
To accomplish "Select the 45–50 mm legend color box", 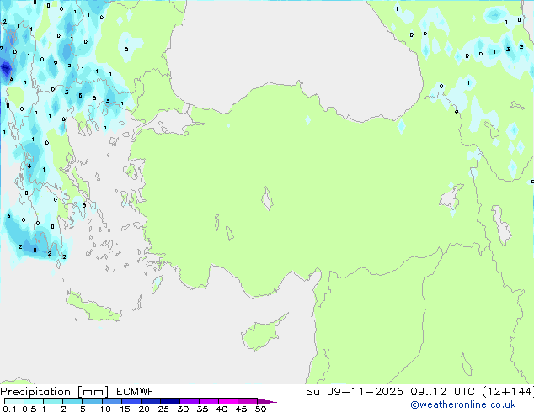I will click(x=248, y=401).
